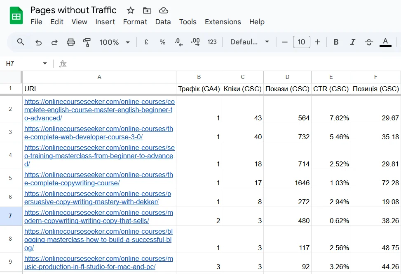401x274 pixels.
Task: Click the search menus magnifier icon
Action: 21,42
